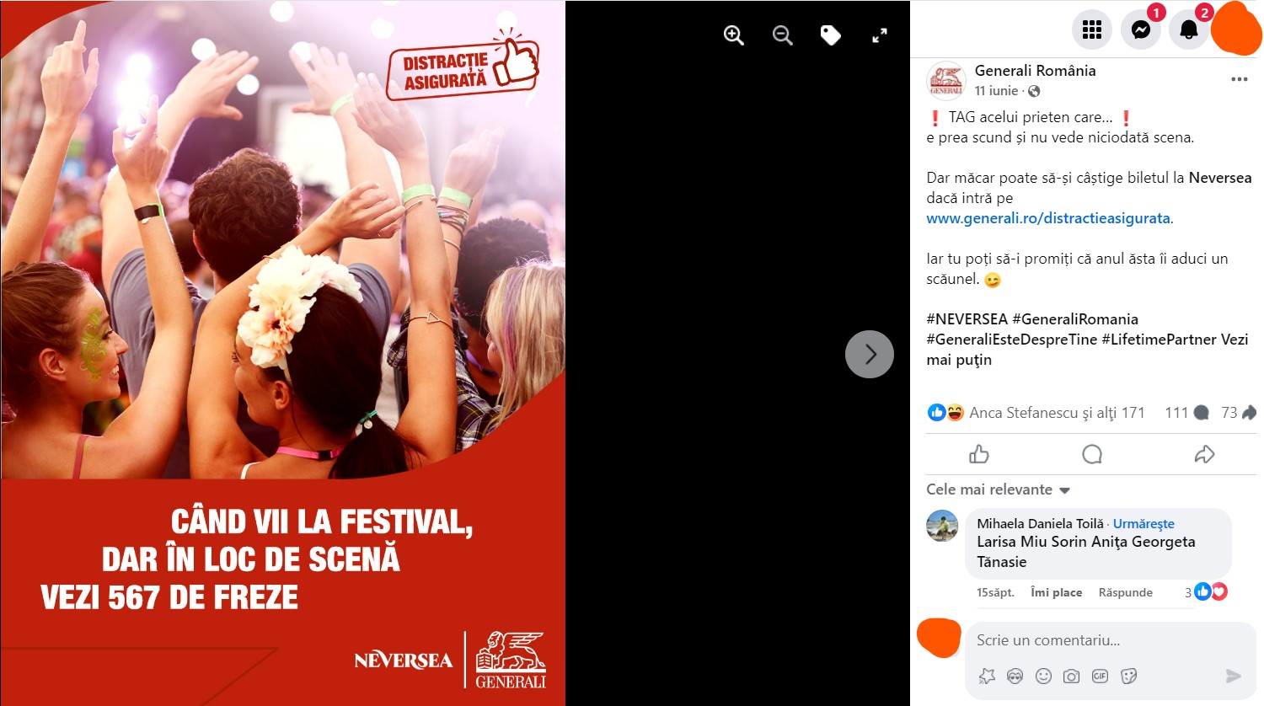Open the notifications bell
Viewport: 1264px width, 706px height.
coord(1189,29)
